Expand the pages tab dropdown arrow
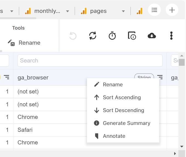This screenshot has height=157, width=186. pos(123,11)
